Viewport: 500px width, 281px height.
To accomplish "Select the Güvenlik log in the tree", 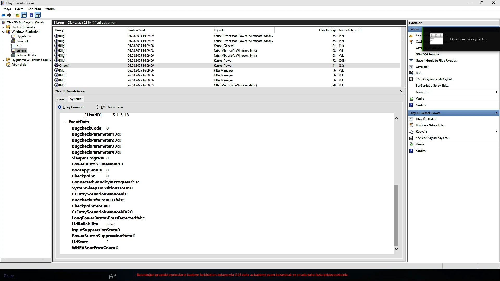I will coord(23,41).
